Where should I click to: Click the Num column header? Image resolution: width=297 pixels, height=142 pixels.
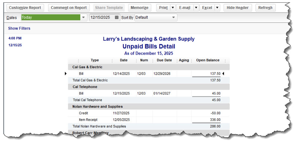[x=144, y=60]
